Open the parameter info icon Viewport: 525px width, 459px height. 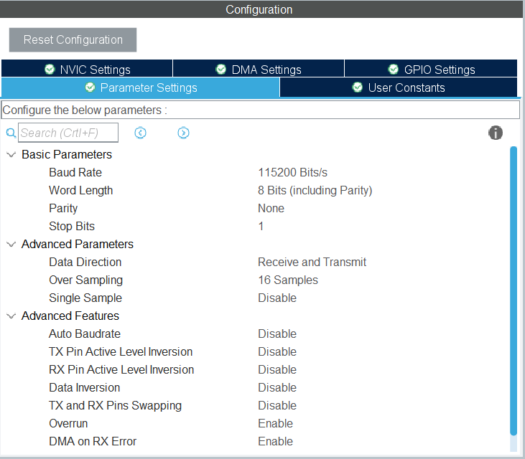tap(496, 133)
